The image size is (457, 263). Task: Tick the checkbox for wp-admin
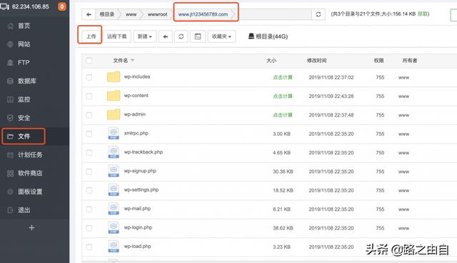pyautogui.click(x=89, y=115)
